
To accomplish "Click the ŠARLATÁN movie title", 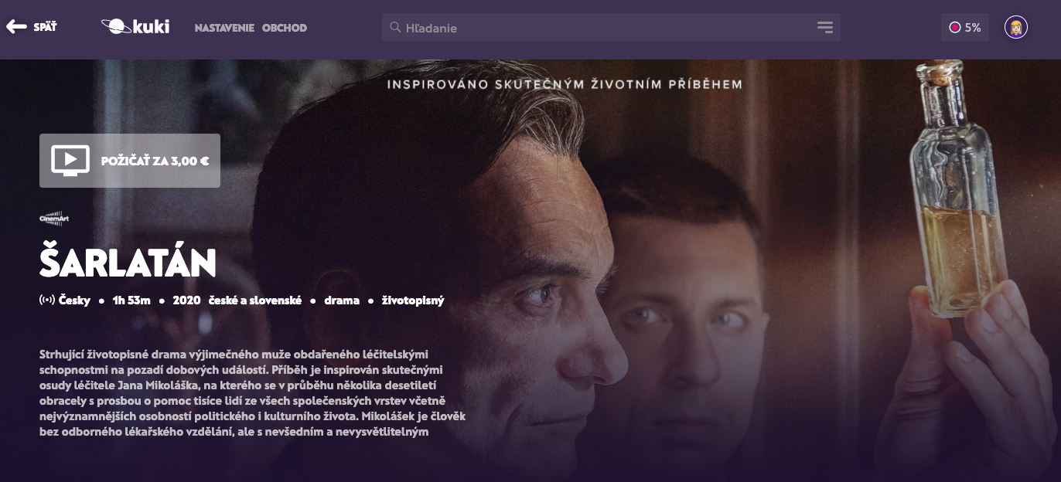I will click(x=128, y=263).
